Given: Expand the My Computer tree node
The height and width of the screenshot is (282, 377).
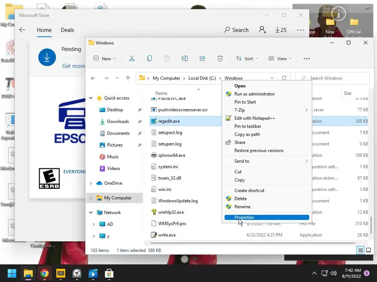Looking at the screenshot, I should [x=91, y=198].
